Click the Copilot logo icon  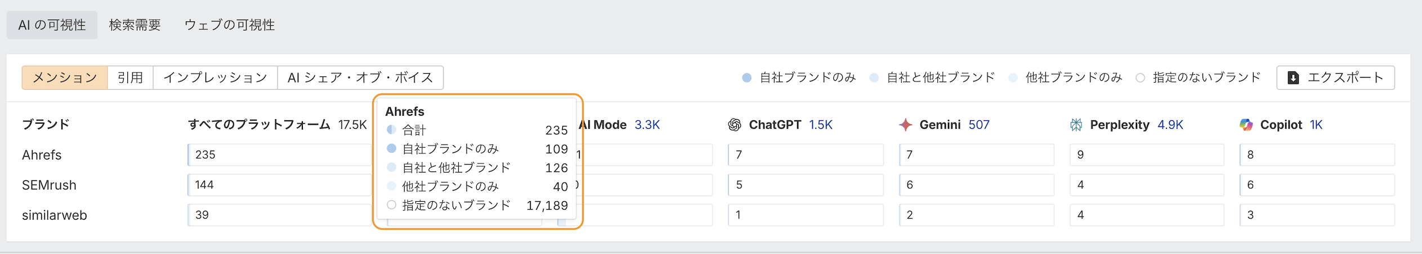tap(1246, 125)
